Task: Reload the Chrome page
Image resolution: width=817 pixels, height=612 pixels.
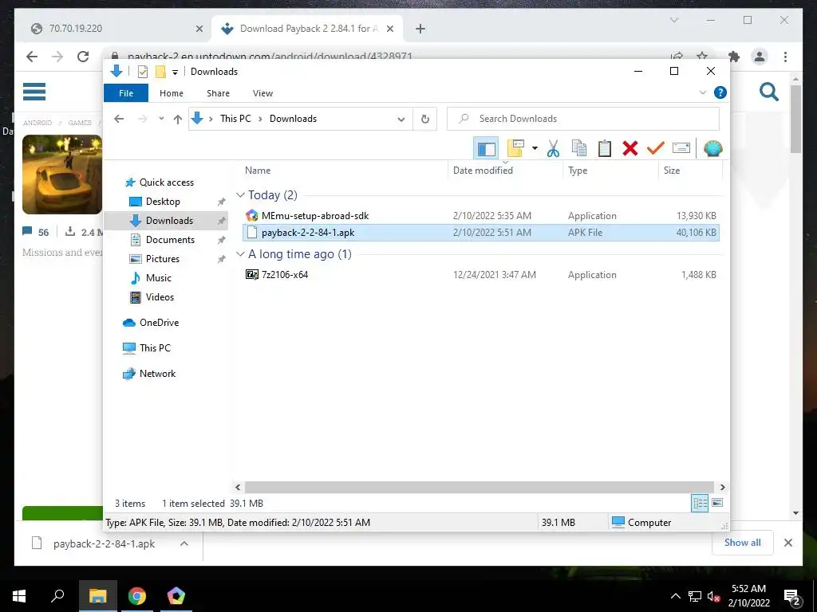Action: click(x=83, y=57)
